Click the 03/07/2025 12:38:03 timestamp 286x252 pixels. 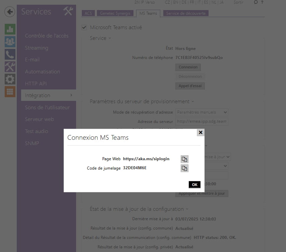195,219
